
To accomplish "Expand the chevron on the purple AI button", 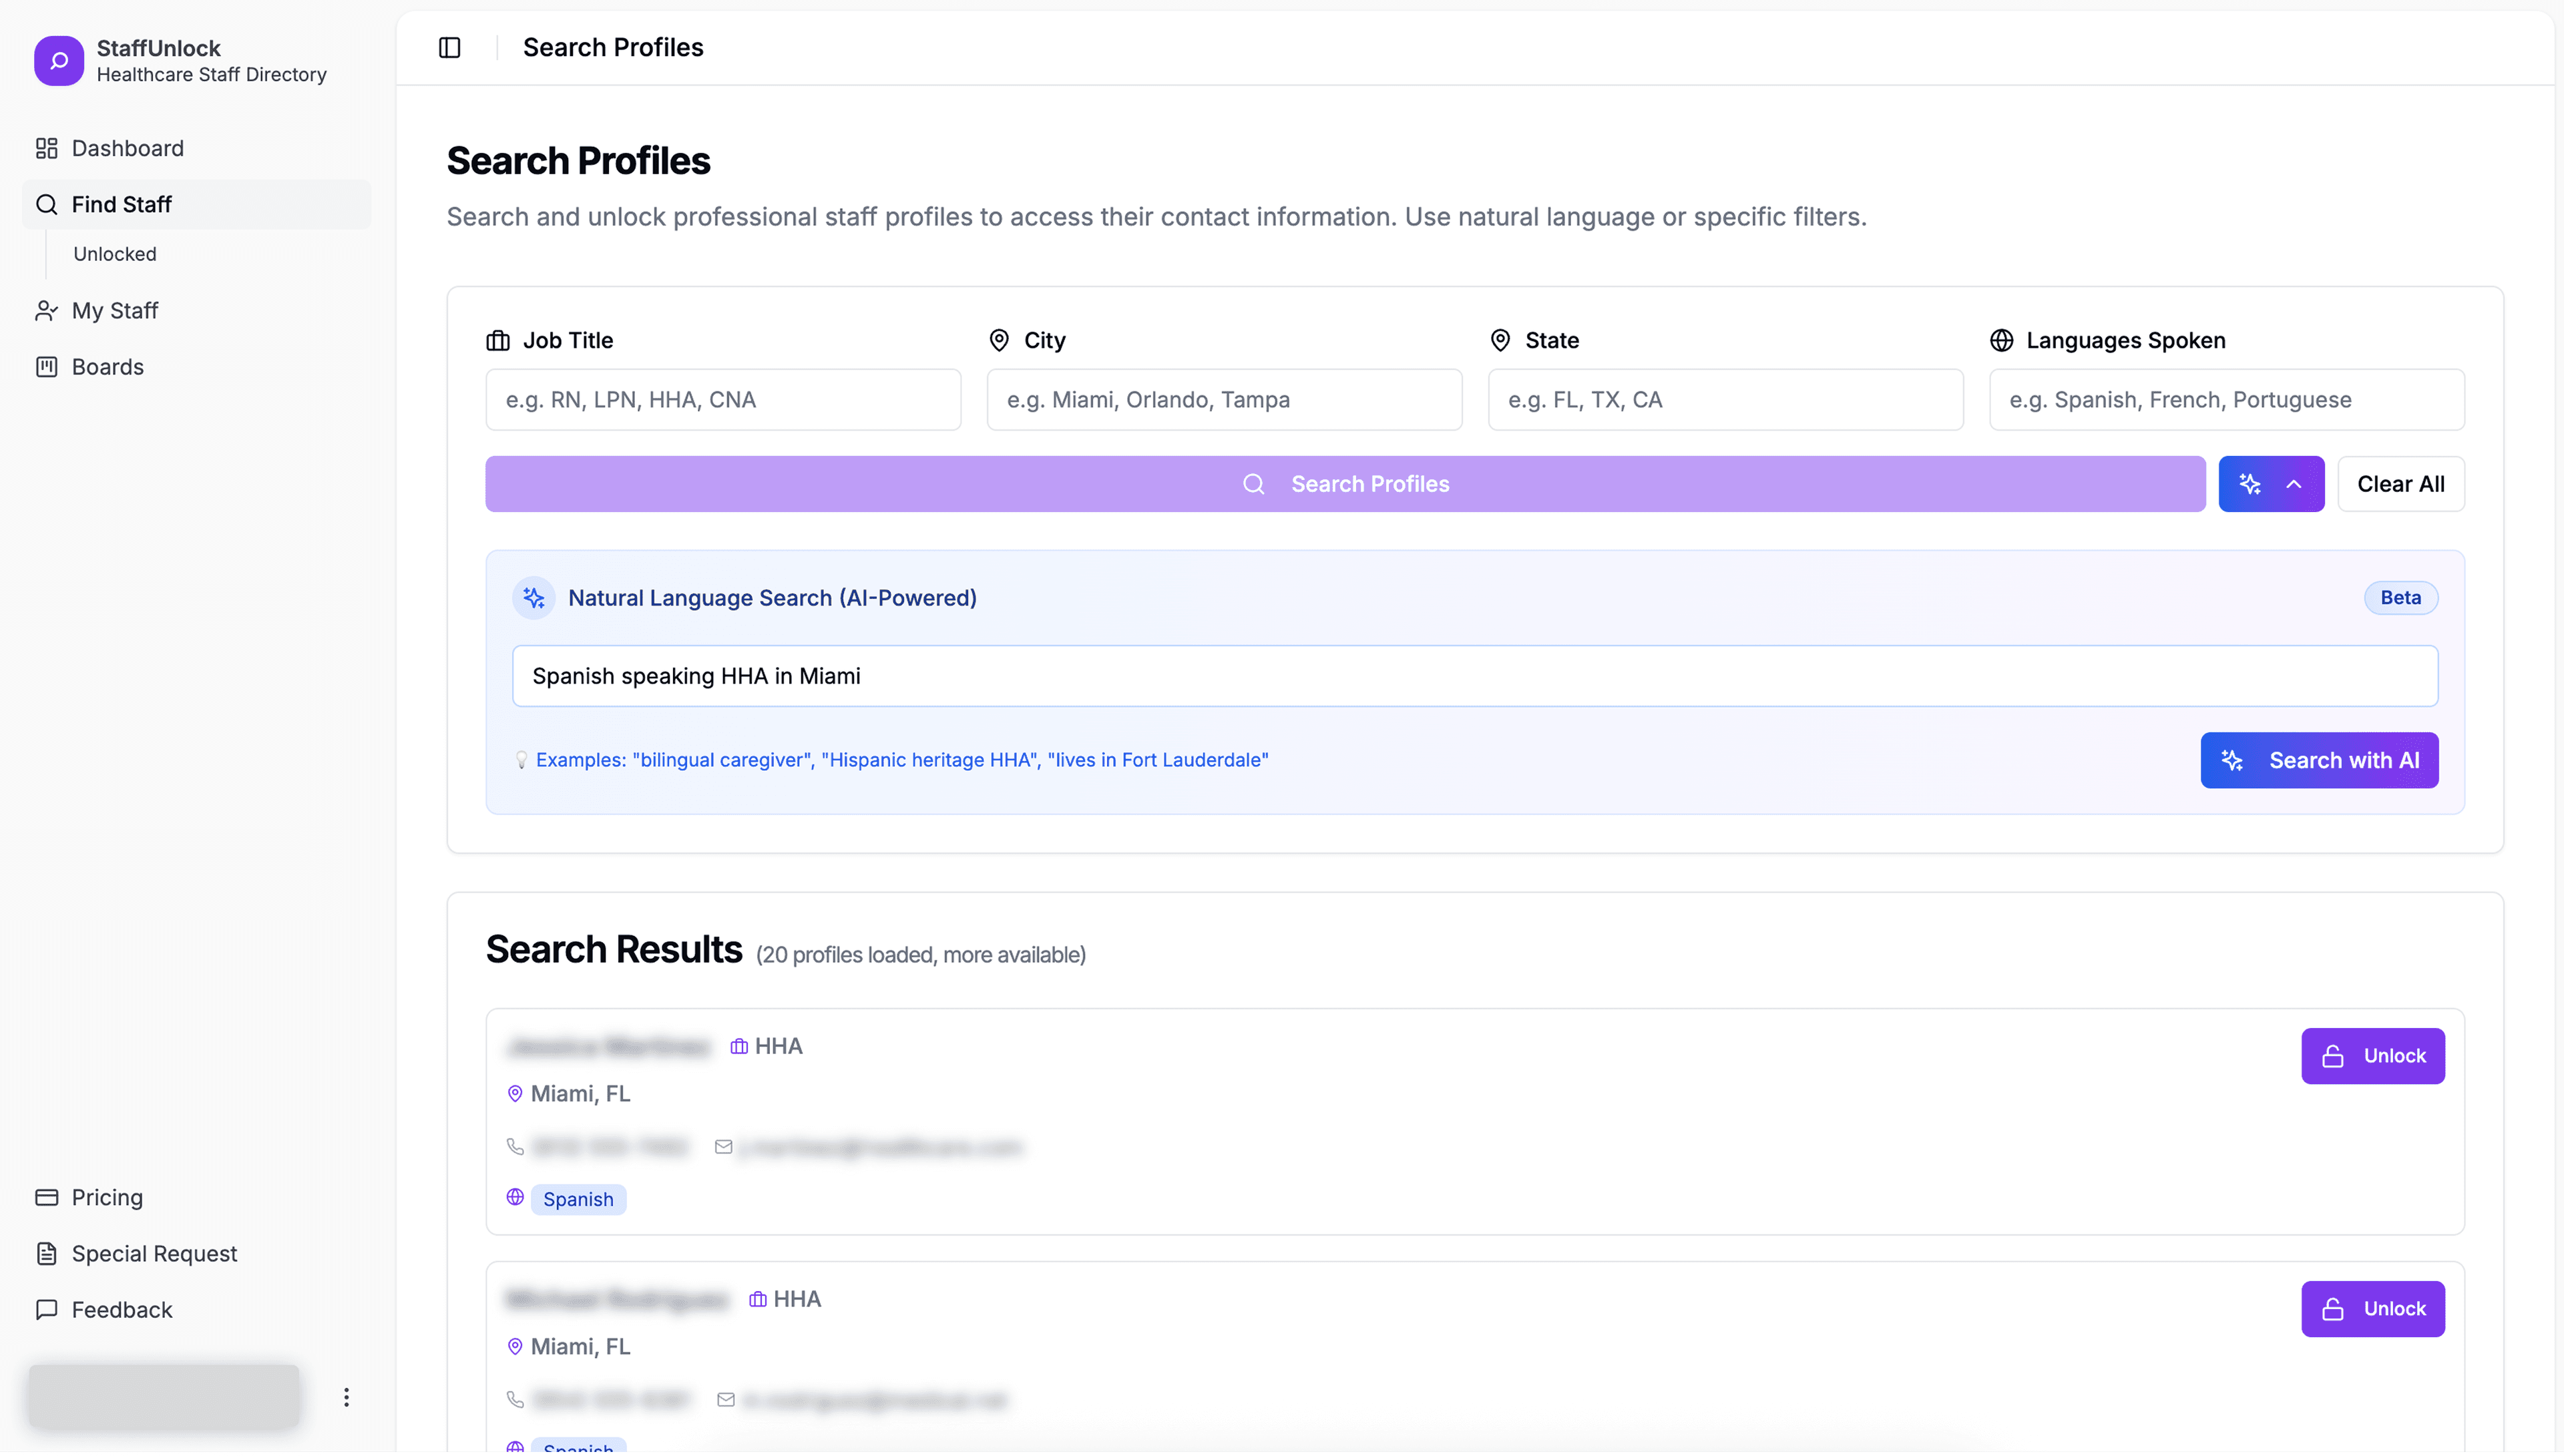I will (2294, 484).
